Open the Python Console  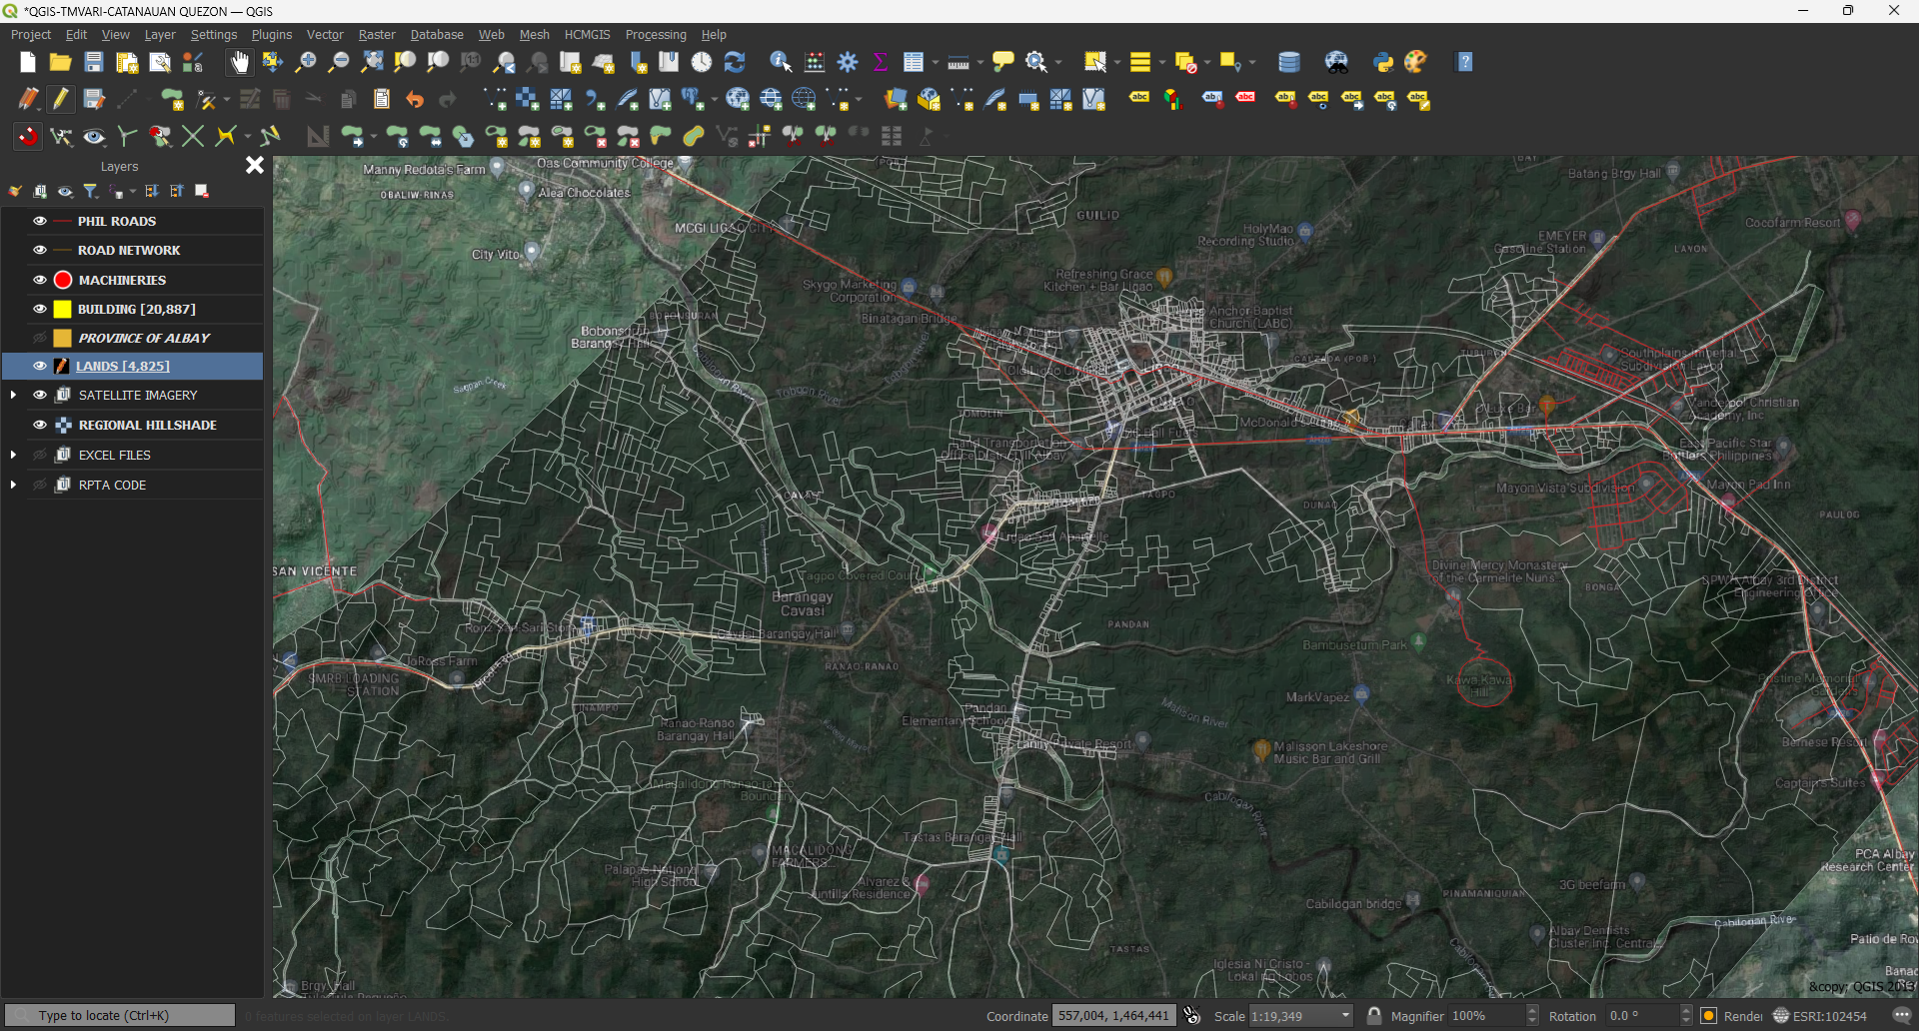click(x=1384, y=62)
